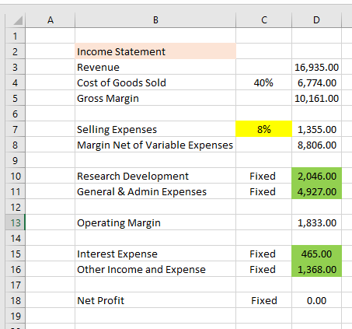Select the green 1,368.00 cell
The image size is (352, 329).
[x=316, y=269]
